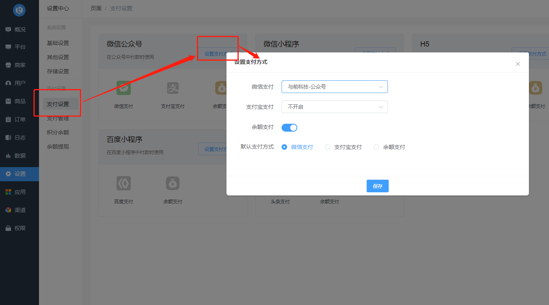
Task: Open 商家 via its shop icon
Action: [x=8, y=65]
